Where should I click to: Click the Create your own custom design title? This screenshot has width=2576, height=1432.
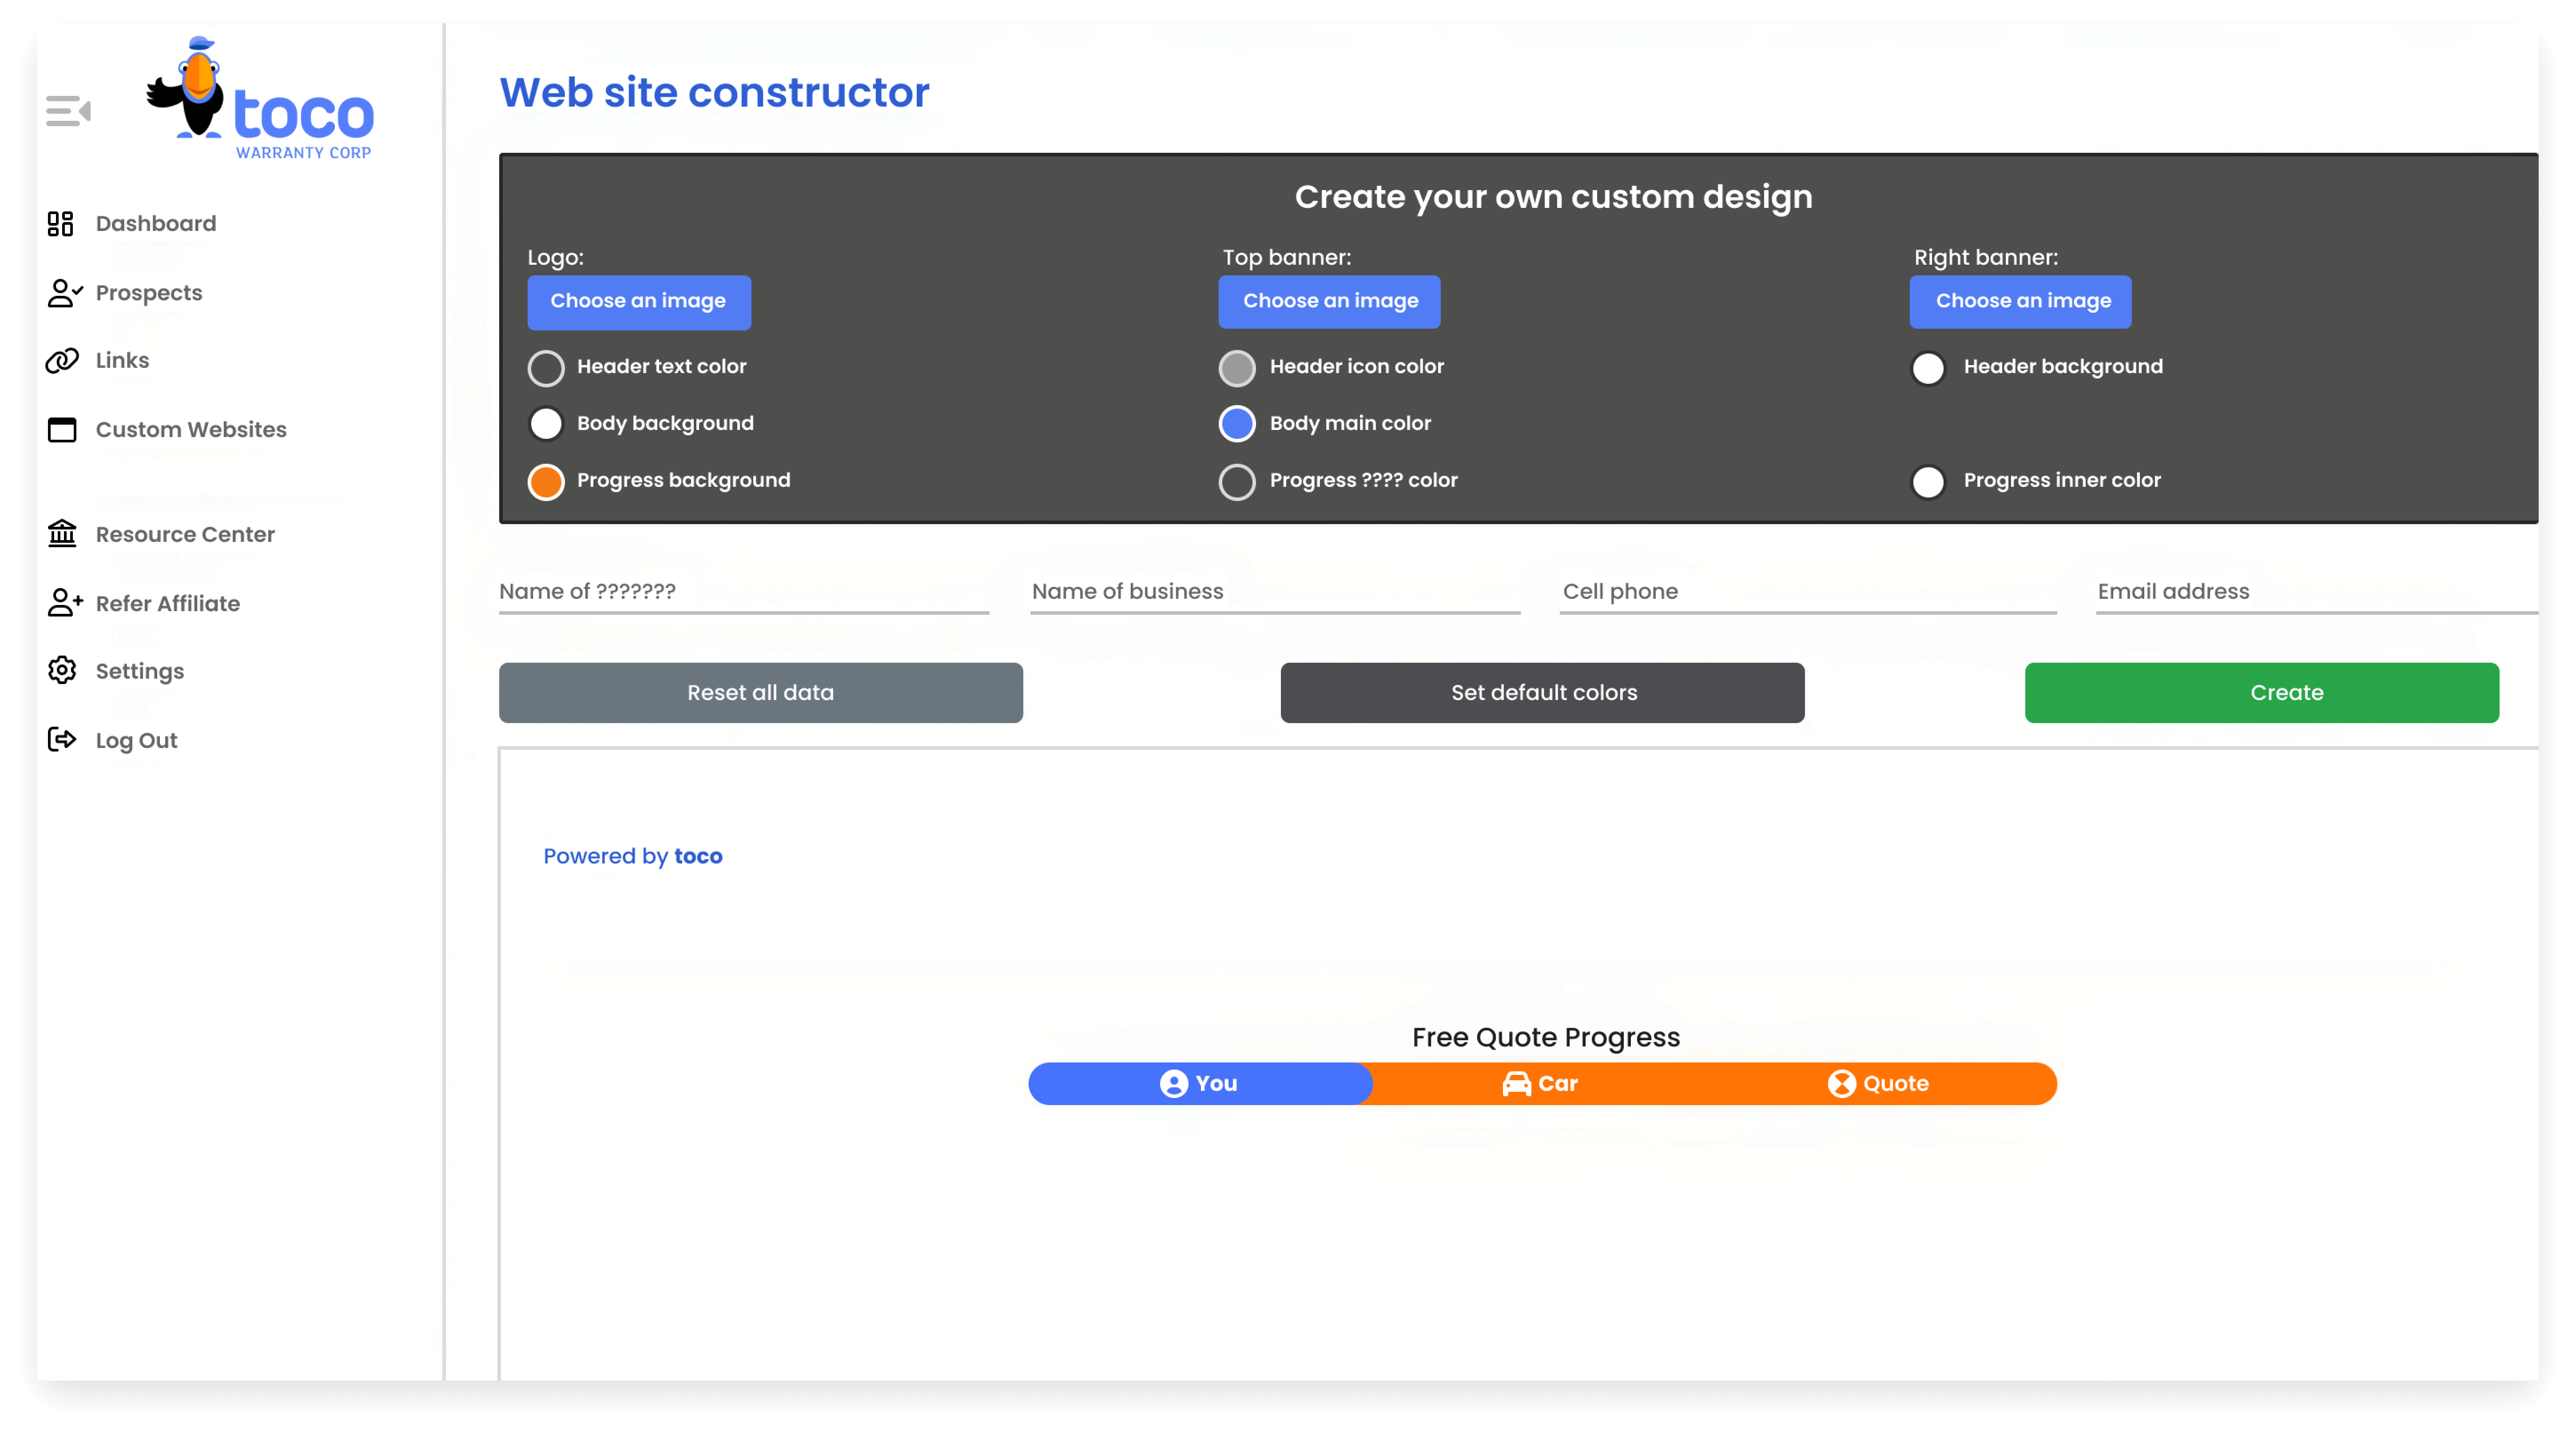pos(1553,197)
